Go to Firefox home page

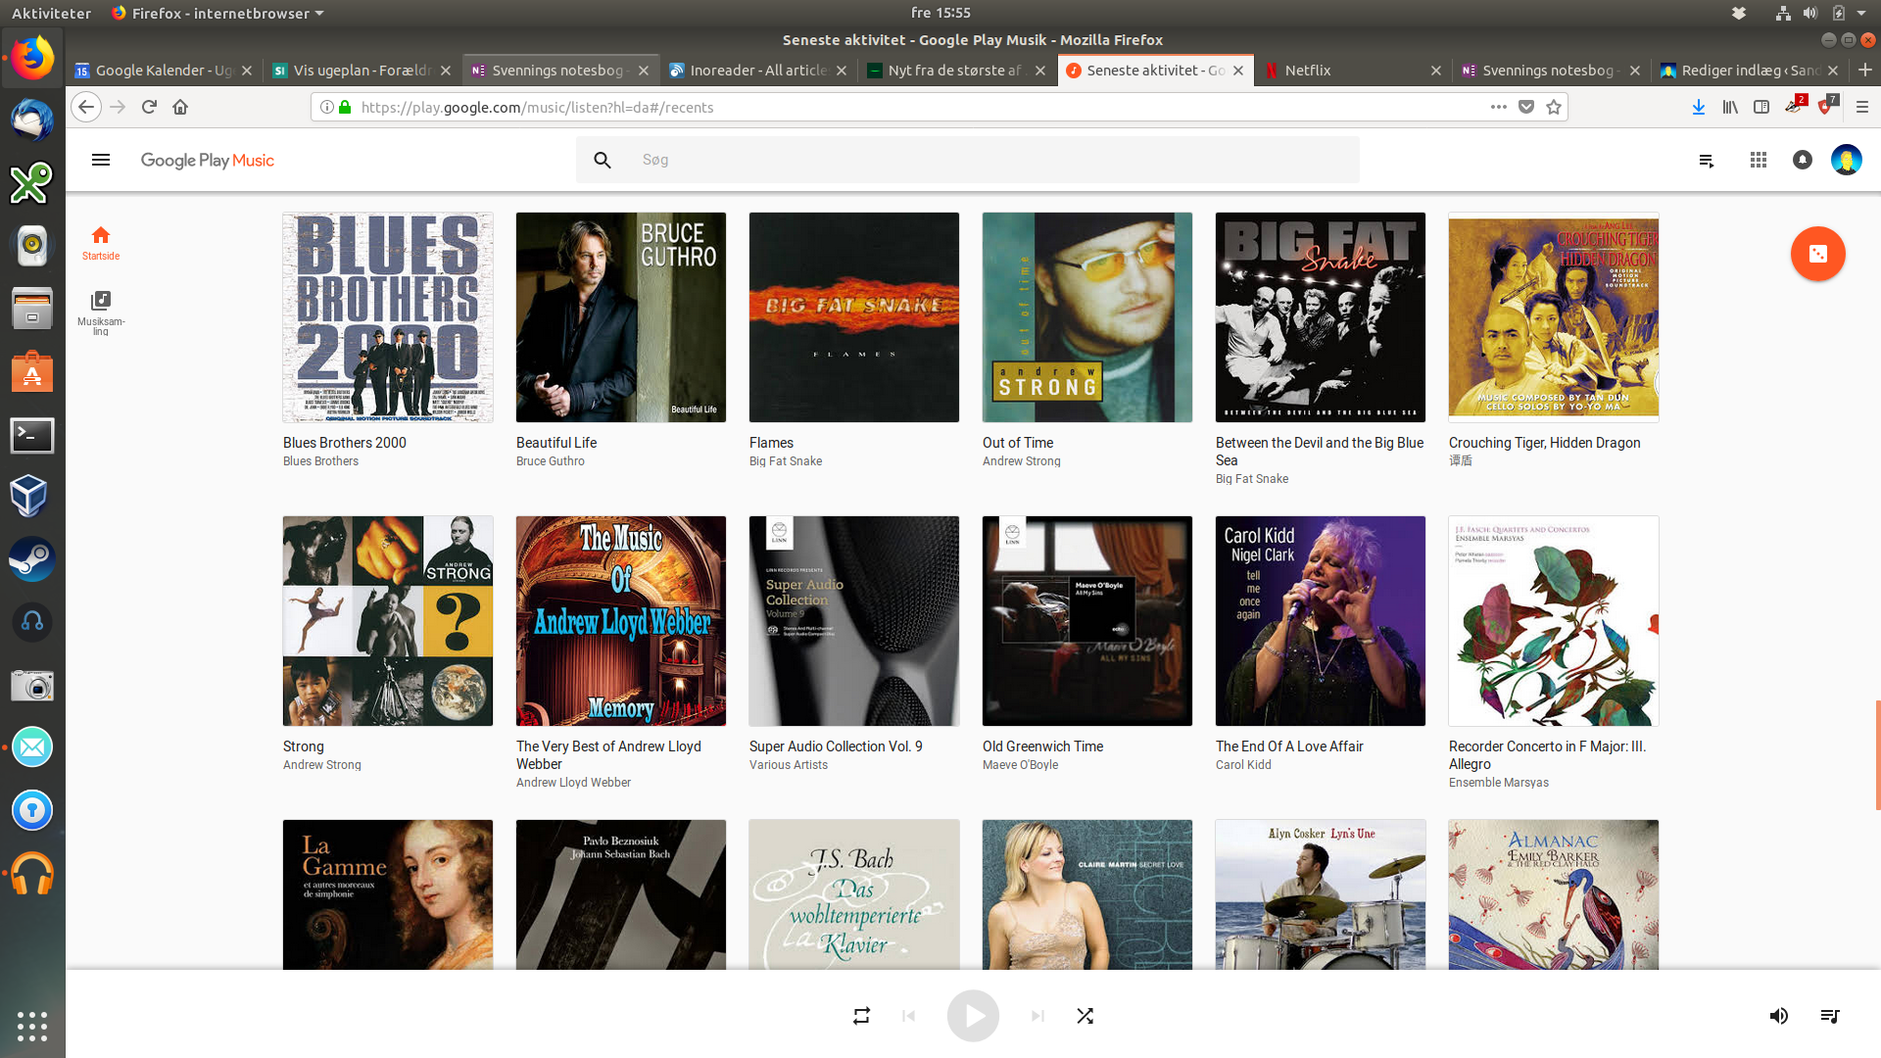tap(180, 107)
